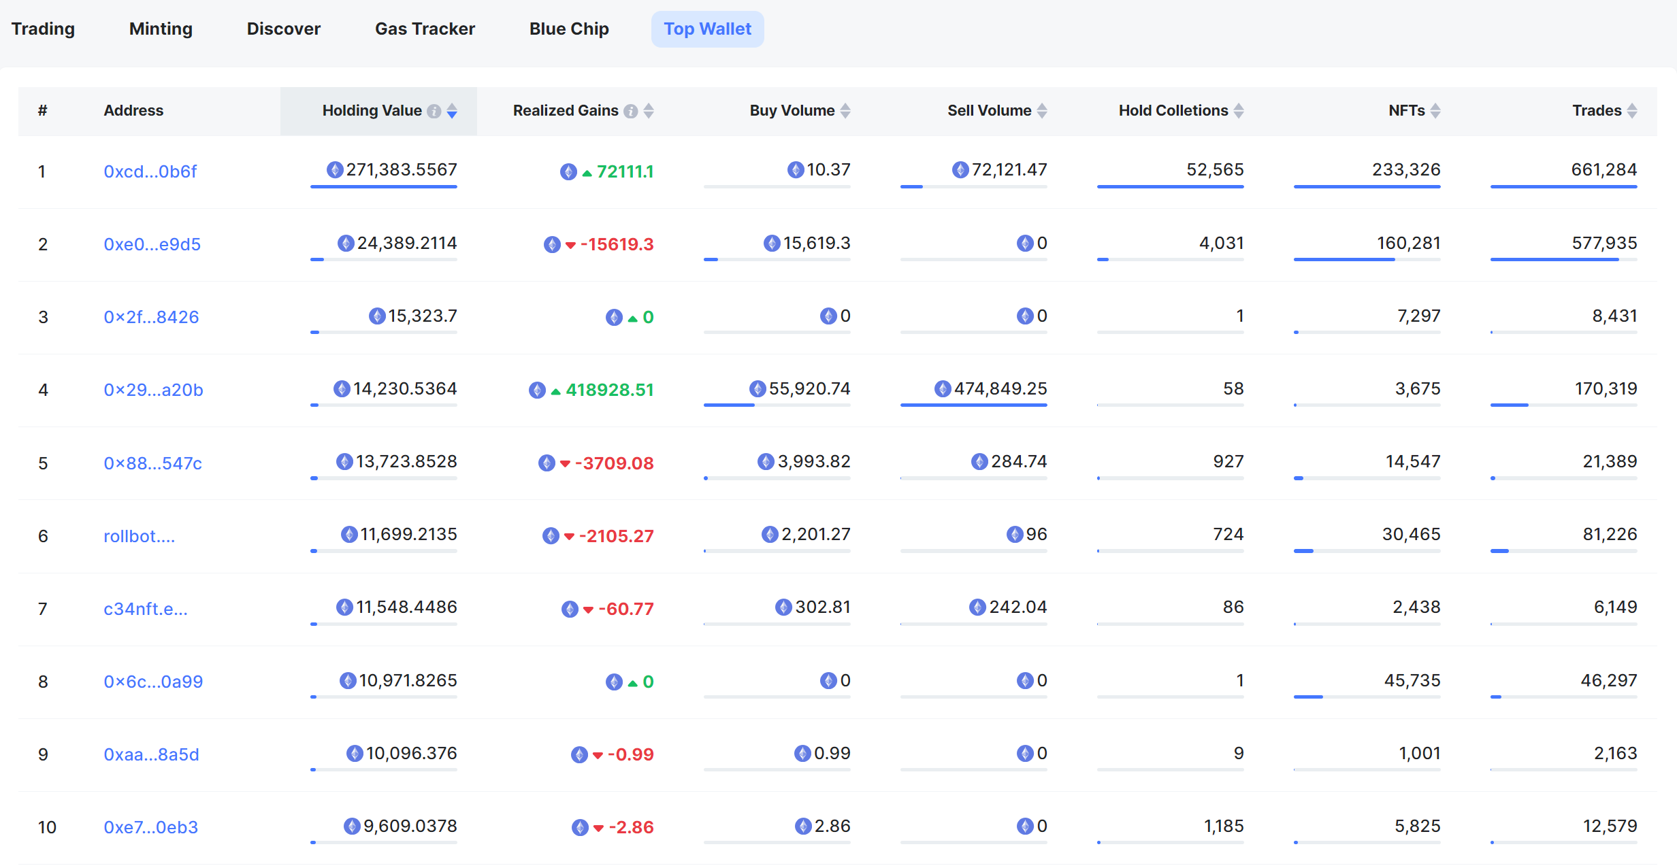Click the green up arrow beside 72111.1

[587, 173]
